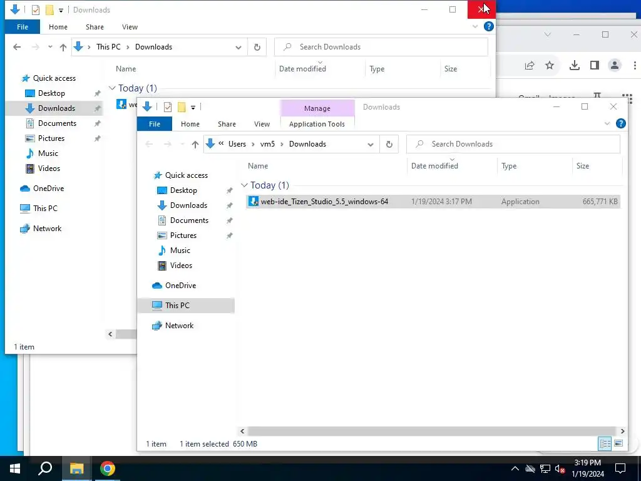Screen dimensions: 641x481
Task: Open OneDrive in front window sidebar
Action: pyautogui.click(x=180, y=286)
